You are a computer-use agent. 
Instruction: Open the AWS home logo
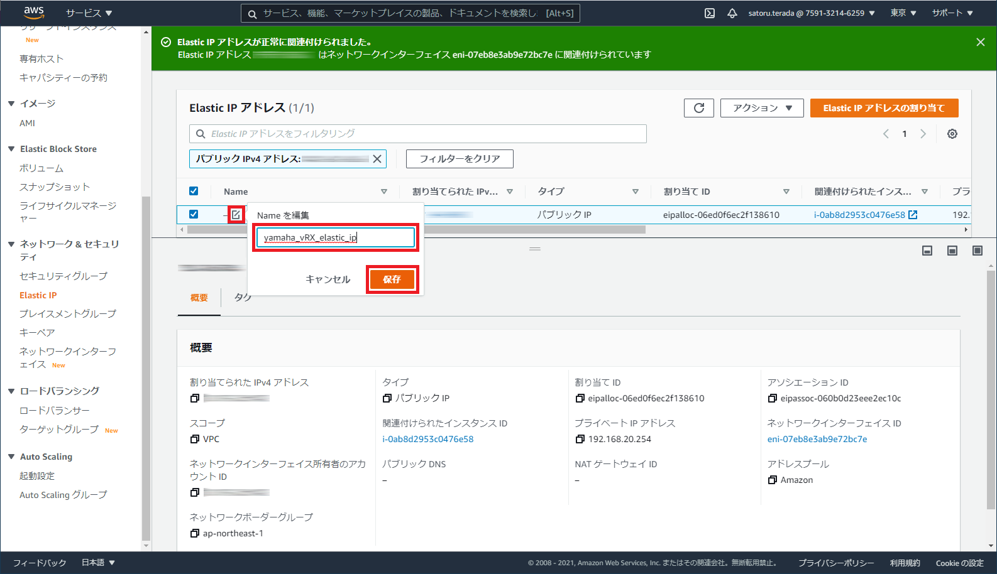(33, 13)
